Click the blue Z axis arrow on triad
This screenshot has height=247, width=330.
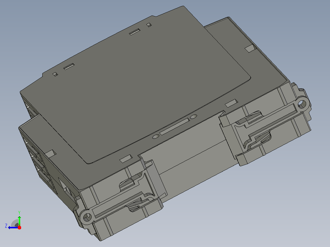tap(13, 228)
